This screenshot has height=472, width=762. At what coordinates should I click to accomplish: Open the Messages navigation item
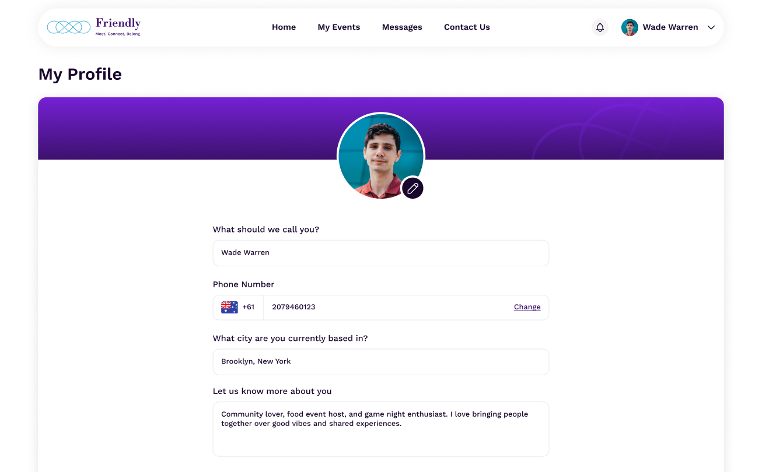[x=402, y=27]
